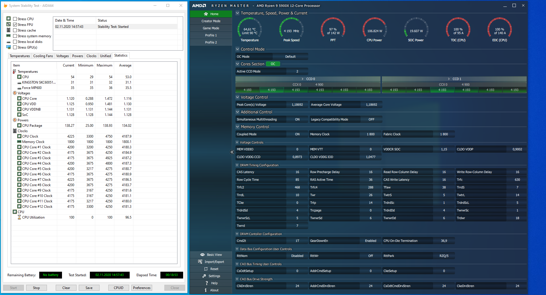Screen dimensions: 546x295
Task: Click the AMD logo in Ryzen Master
Action: click(x=199, y=6)
